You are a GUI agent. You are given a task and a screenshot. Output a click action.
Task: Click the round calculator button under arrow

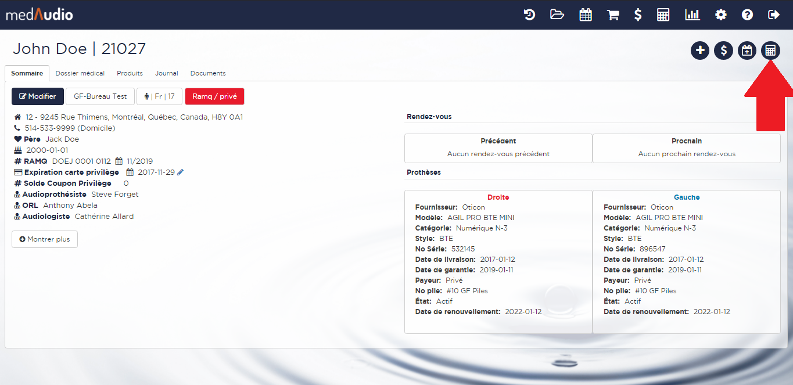click(771, 51)
